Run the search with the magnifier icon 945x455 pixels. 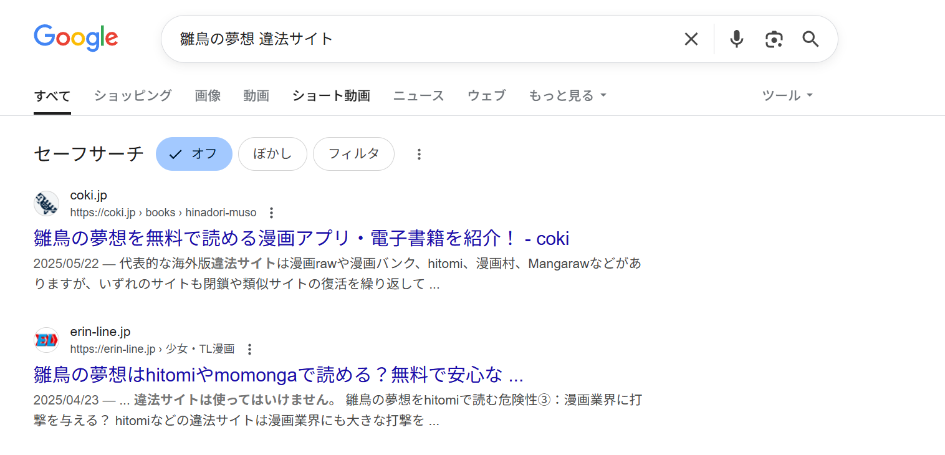point(810,39)
